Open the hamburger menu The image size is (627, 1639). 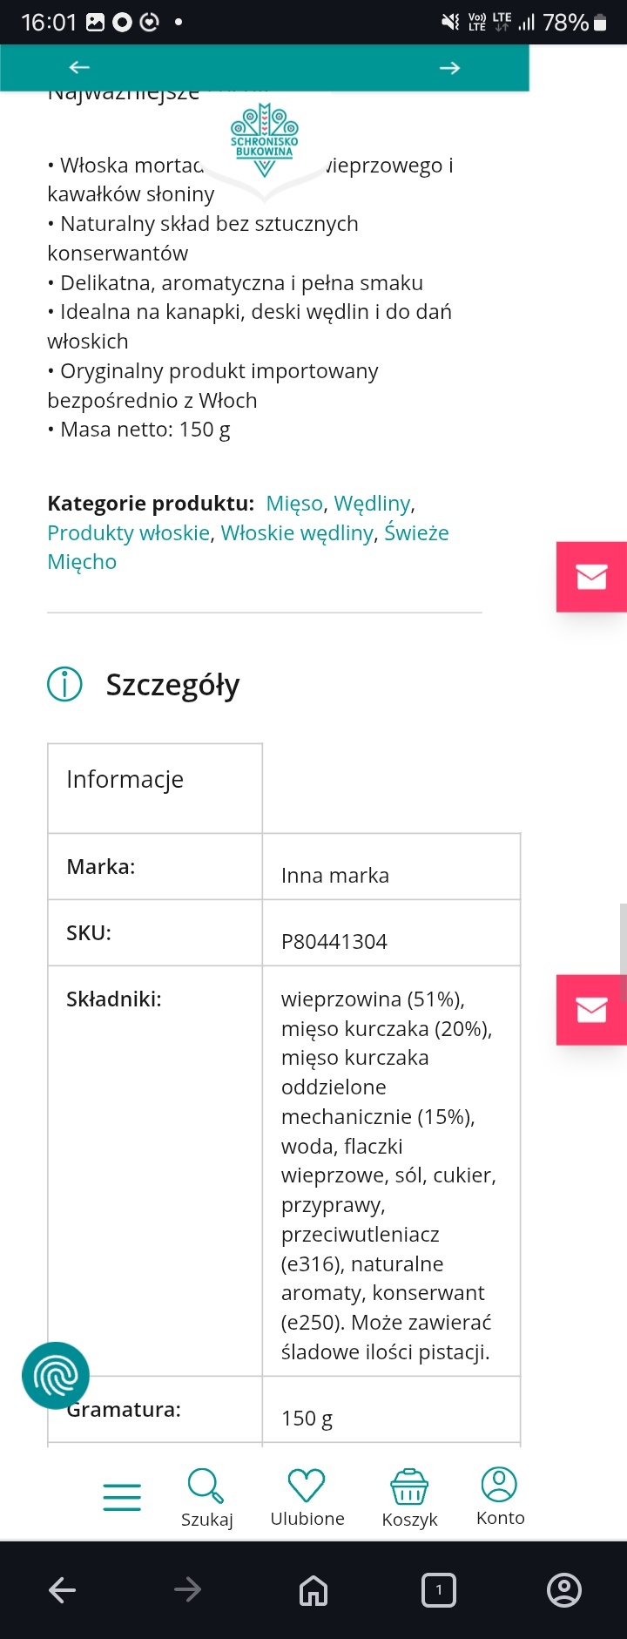[x=122, y=1496]
